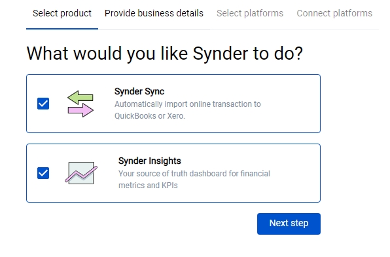Click the Synder Sync arrows icon
The image size is (390, 257).
point(80,104)
